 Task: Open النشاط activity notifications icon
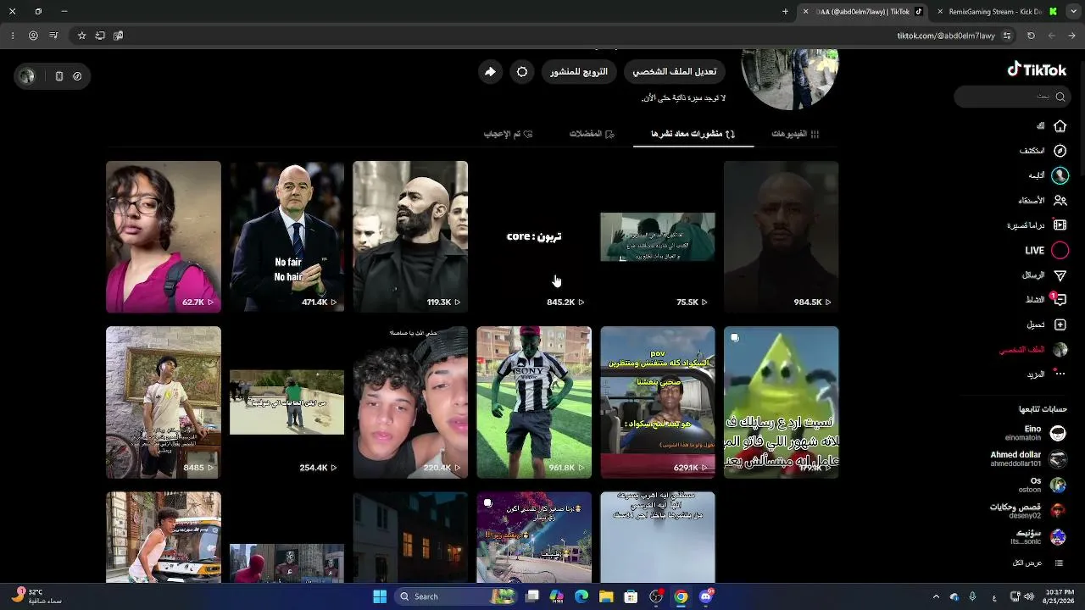pyautogui.click(x=1060, y=300)
